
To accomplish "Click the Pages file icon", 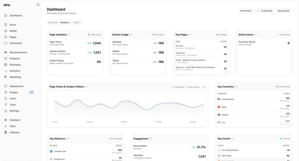I will pyautogui.click(x=6, y=37).
